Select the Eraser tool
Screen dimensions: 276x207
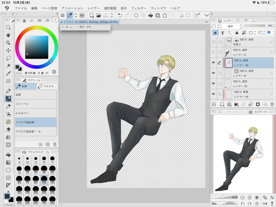(x=8, y=129)
